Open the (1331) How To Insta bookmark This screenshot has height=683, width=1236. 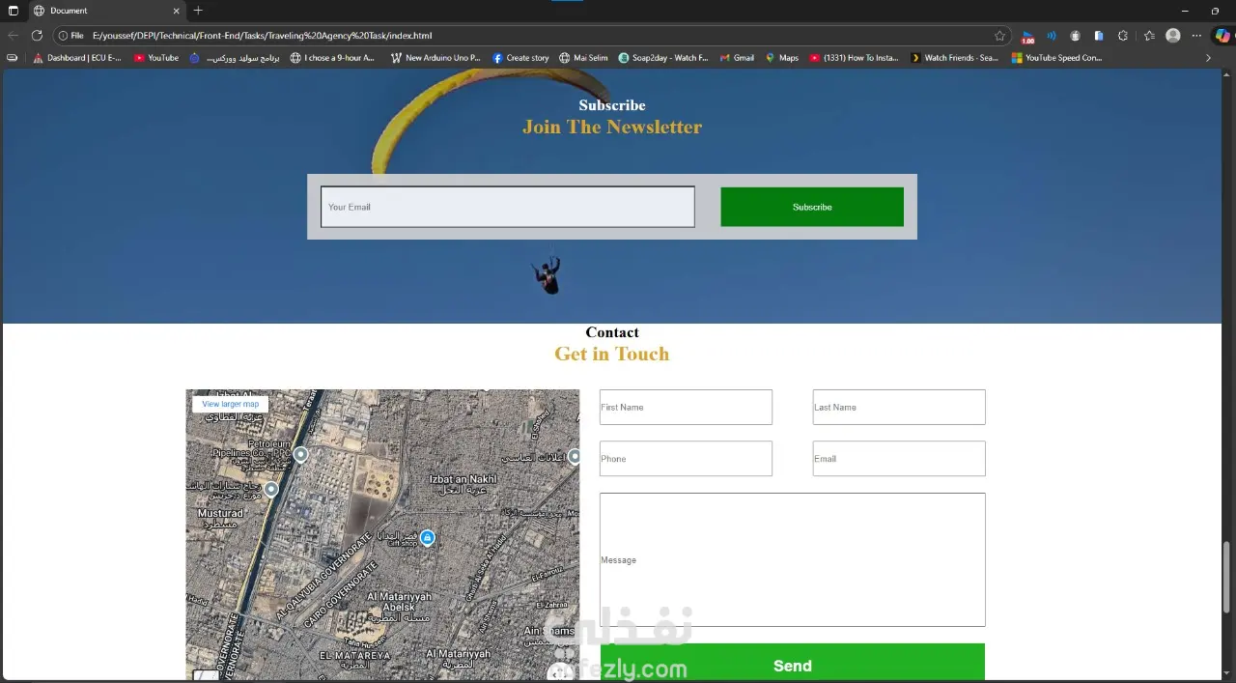854,58
